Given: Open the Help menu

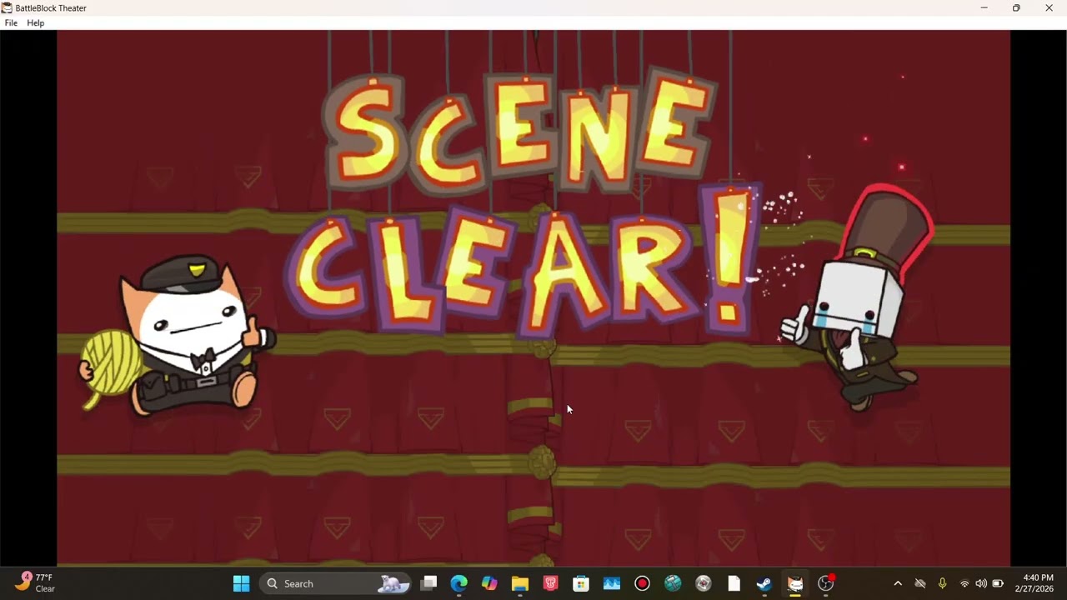Looking at the screenshot, I should click(36, 23).
